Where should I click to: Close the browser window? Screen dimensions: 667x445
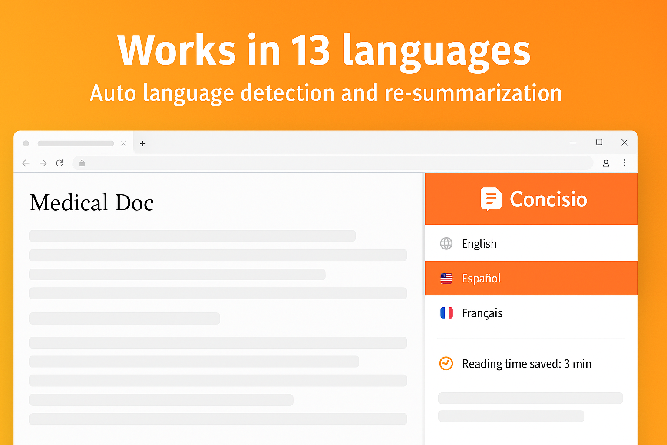point(624,142)
